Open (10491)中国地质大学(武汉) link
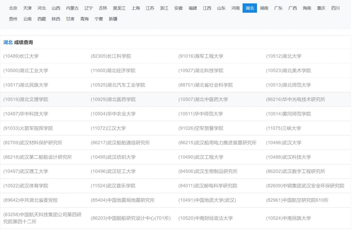Viewport: 356px width, 231px height. point(207,200)
